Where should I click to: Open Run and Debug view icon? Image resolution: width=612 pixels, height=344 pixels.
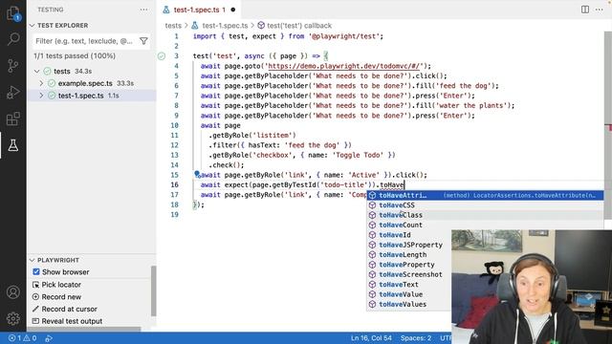pyautogui.click(x=13, y=93)
